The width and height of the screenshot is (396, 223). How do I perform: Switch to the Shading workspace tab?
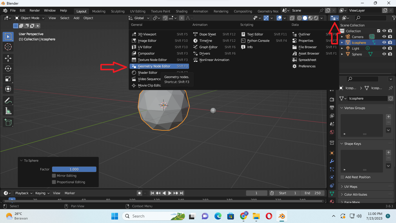[x=182, y=11]
